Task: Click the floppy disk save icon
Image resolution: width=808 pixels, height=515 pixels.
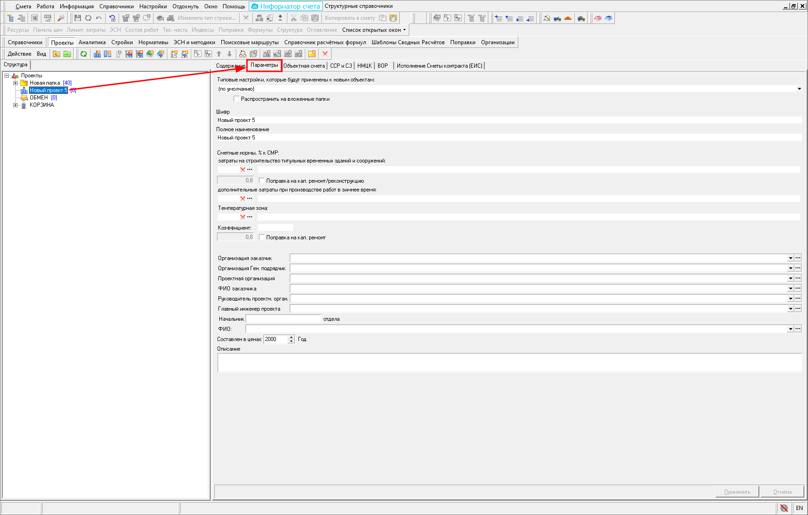Action: pyautogui.click(x=77, y=18)
